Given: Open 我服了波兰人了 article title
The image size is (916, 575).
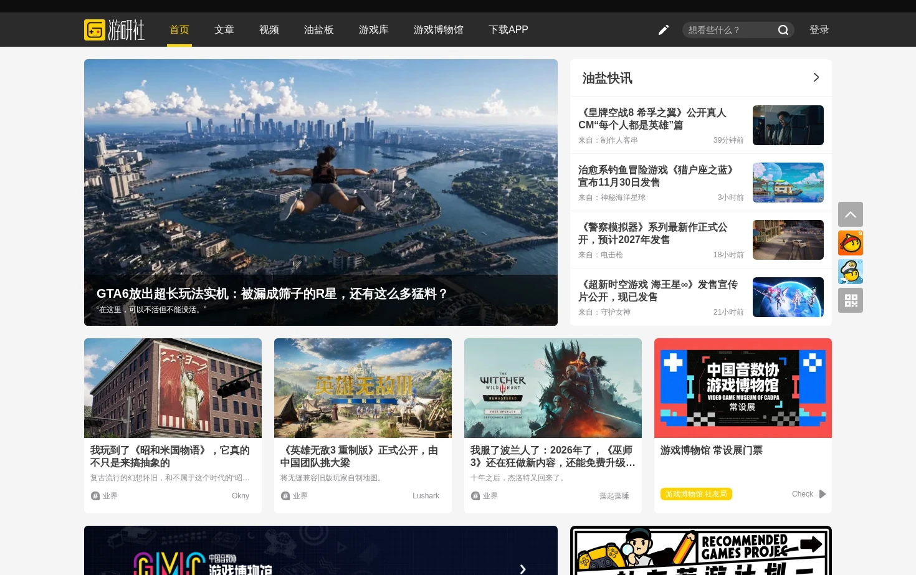Looking at the screenshot, I should 553,457.
